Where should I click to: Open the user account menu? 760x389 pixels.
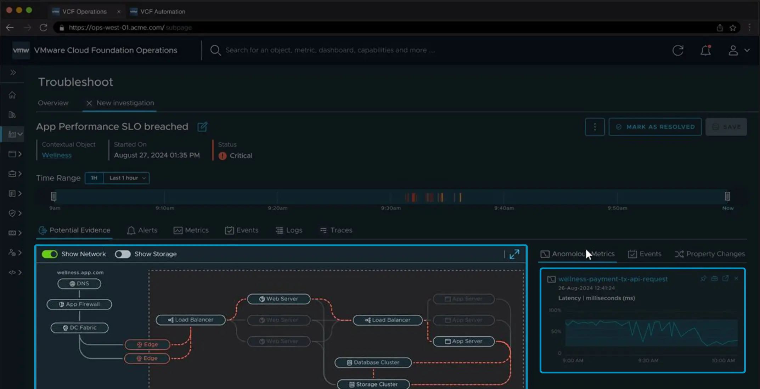click(x=739, y=50)
